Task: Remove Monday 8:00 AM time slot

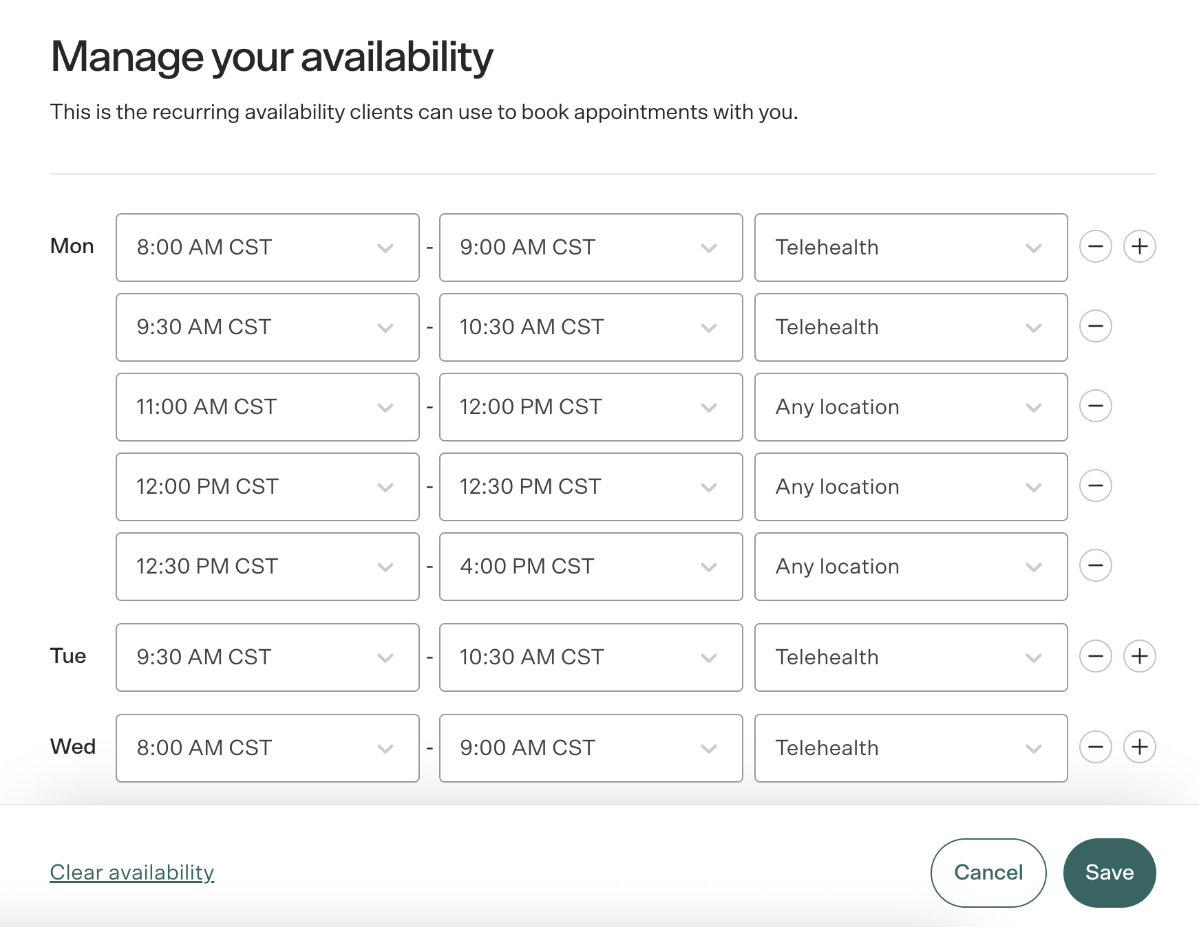Action: [1095, 246]
